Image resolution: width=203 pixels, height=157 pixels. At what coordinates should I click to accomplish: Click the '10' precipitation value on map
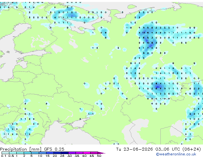(148, 43)
